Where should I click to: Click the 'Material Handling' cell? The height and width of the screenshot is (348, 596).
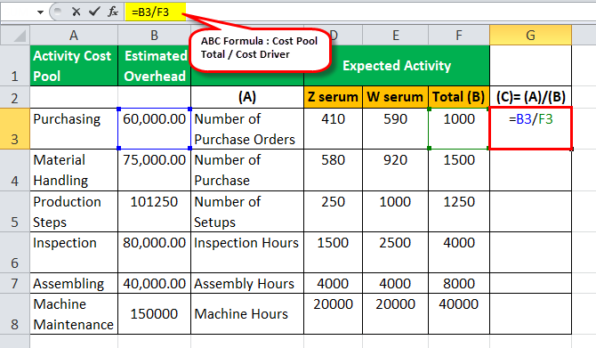74,170
